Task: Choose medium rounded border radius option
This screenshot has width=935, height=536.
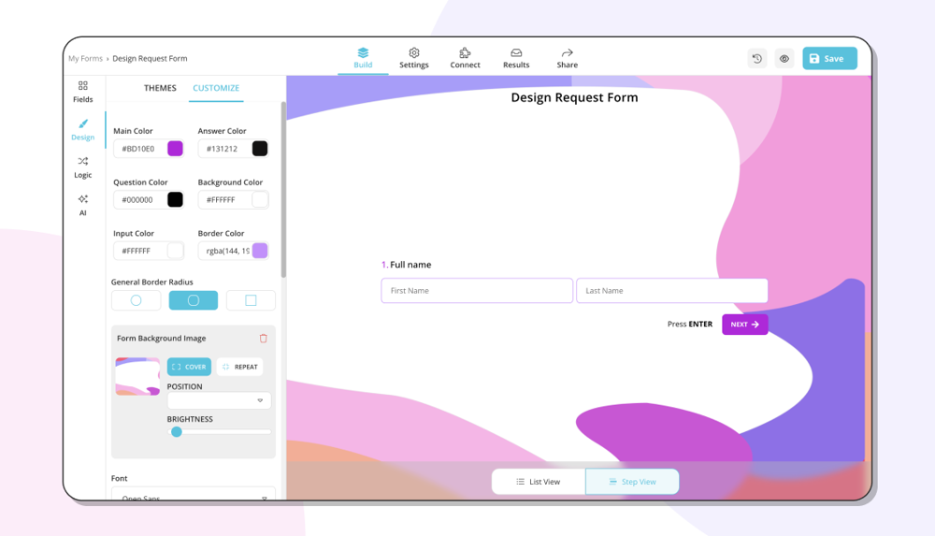Action: [x=194, y=300]
